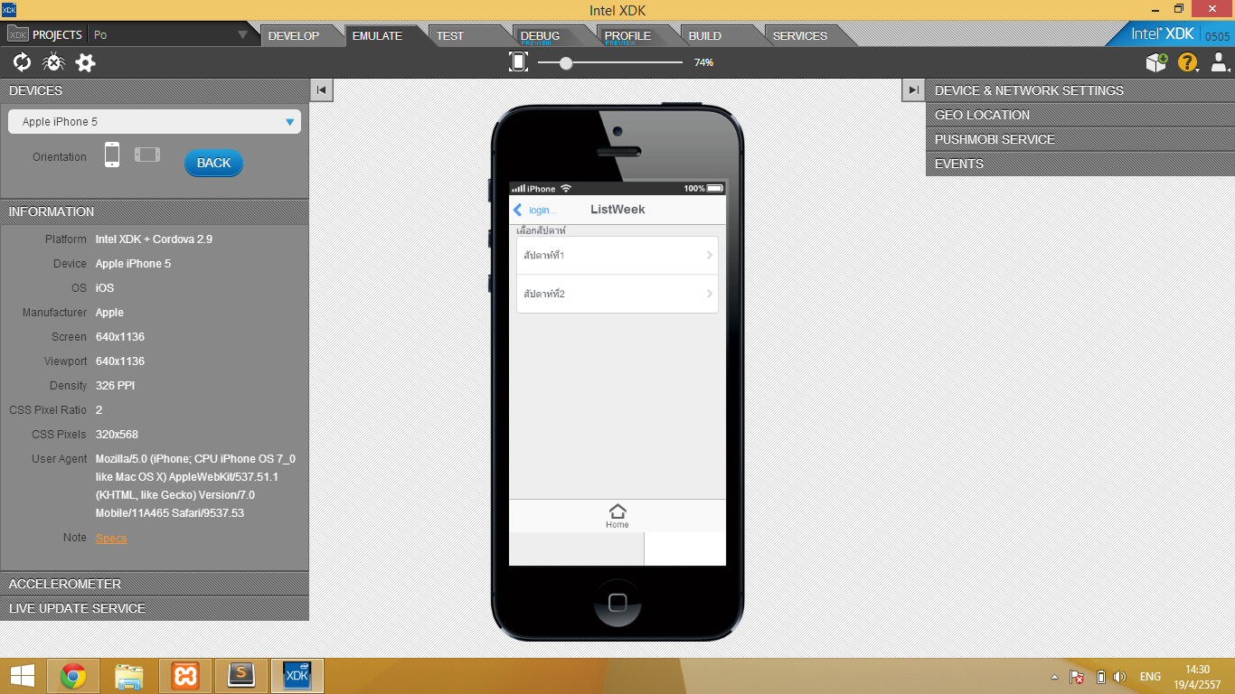This screenshot has height=694, width=1235.
Task: Click the ENG input language indicator
Action: point(1150,677)
